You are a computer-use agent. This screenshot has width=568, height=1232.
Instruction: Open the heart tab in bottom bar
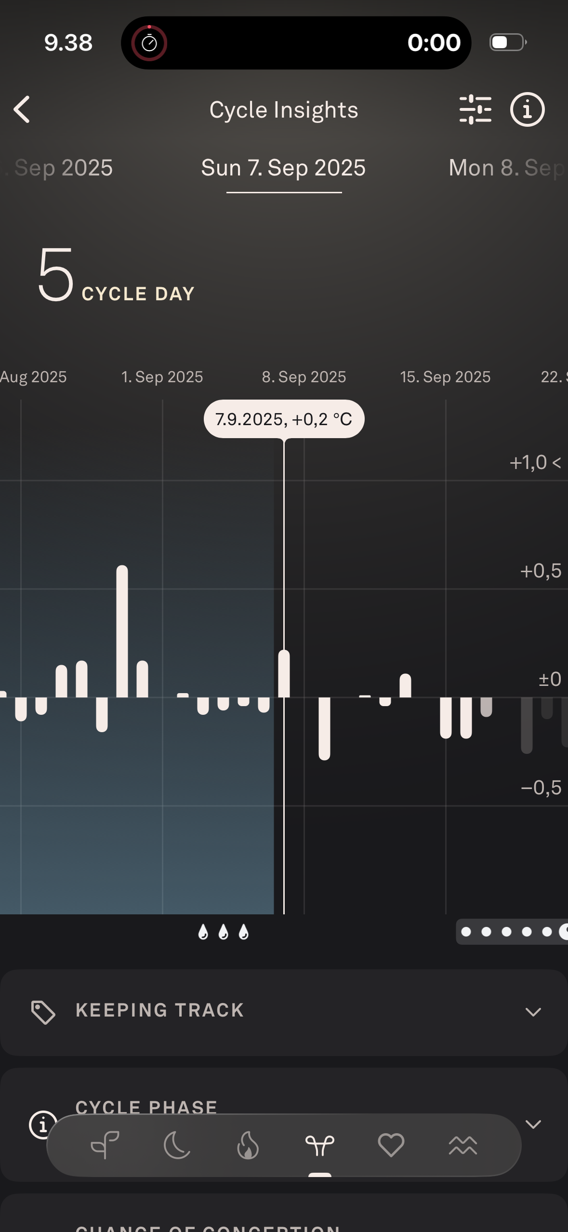(391, 1145)
